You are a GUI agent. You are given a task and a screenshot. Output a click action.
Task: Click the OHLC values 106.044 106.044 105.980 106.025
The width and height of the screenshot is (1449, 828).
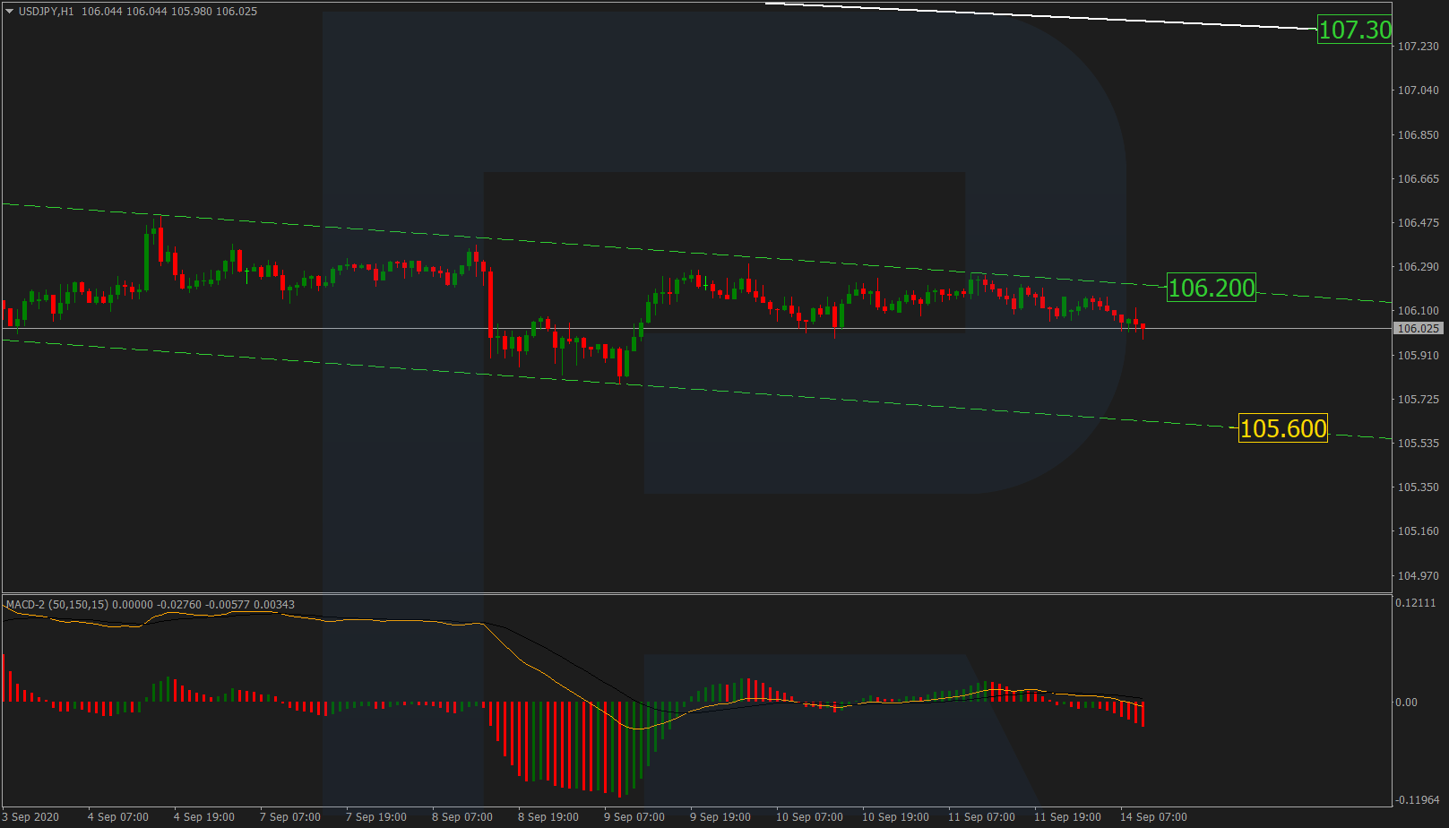(x=169, y=12)
